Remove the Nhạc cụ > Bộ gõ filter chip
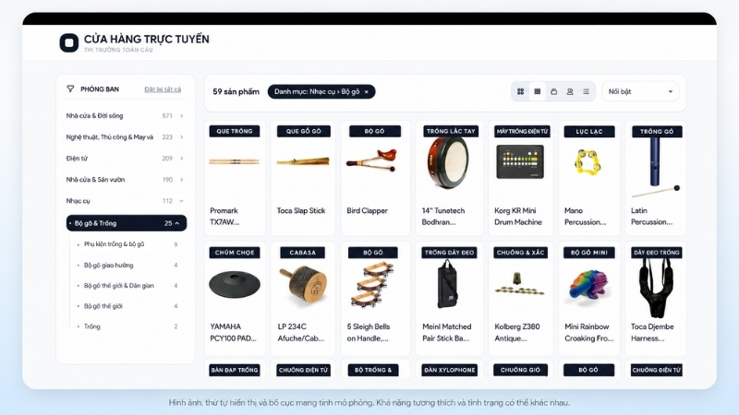Screen dimensions: 739x415 click(366, 91)
